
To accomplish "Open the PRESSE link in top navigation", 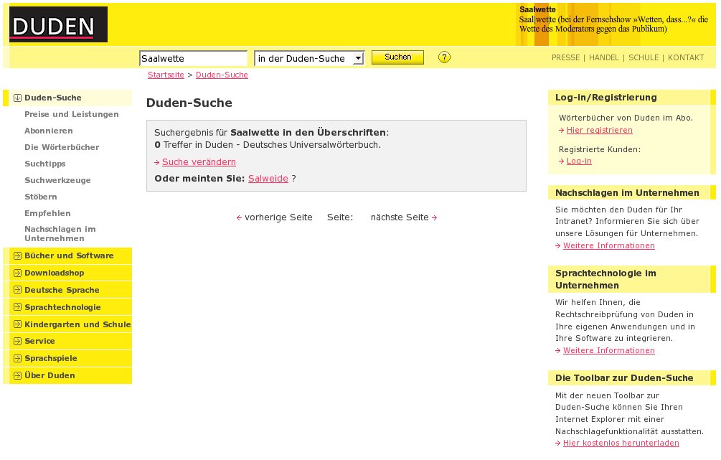I will click(x=565, y=57).
